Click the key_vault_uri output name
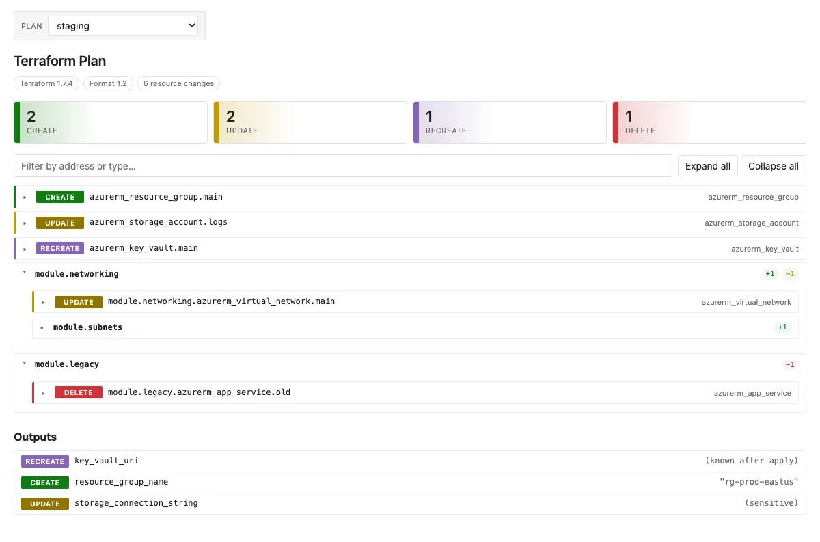 pos(107,461)
